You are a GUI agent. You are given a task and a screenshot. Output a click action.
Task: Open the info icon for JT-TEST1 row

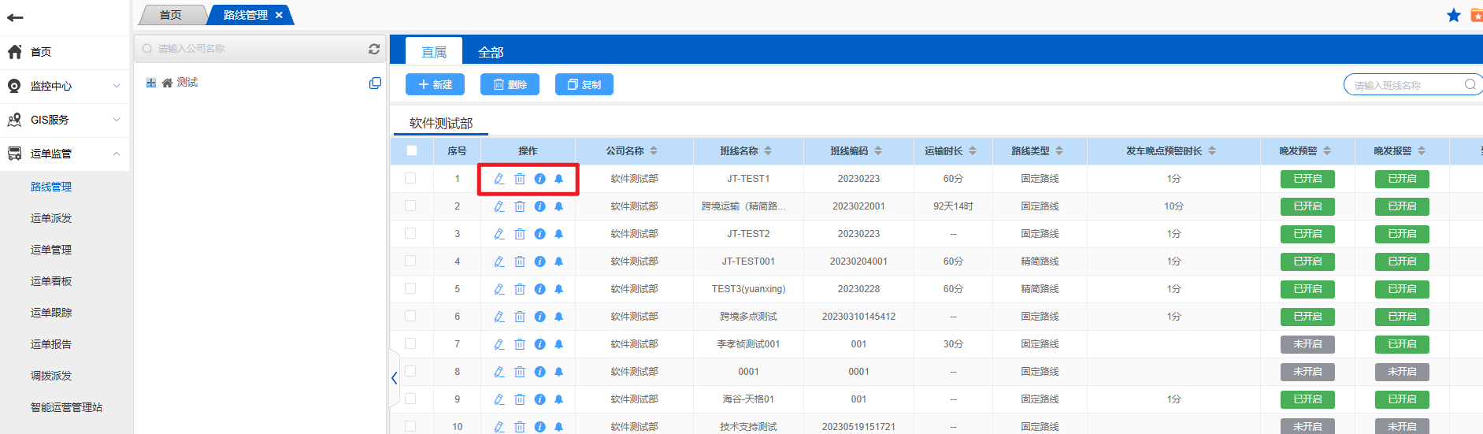pyautogui.click(x=539, y=179)
